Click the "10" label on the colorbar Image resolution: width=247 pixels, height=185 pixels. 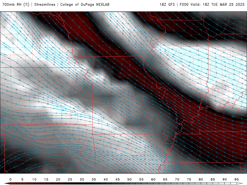(34, 179)
